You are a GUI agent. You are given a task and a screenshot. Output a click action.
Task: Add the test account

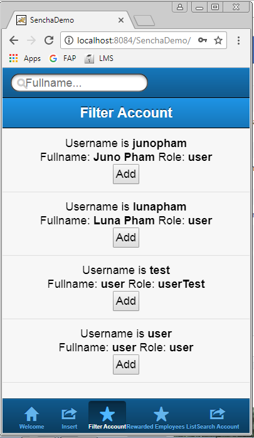click(x=126, y=301)
